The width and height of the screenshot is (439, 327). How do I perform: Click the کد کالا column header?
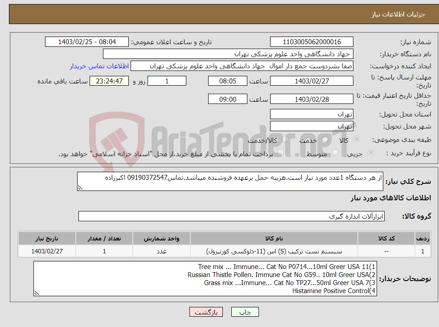tap(386, 239)
